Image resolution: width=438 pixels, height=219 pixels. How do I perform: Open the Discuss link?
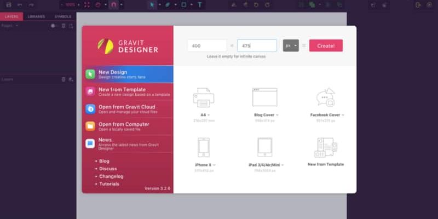(108, 169)
